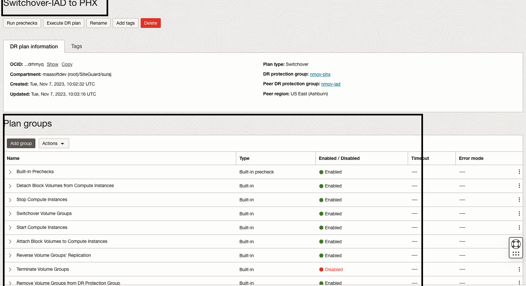Click the Switchover Volume Groups name
Screen dimensions: 526x286
click(44, 214)
